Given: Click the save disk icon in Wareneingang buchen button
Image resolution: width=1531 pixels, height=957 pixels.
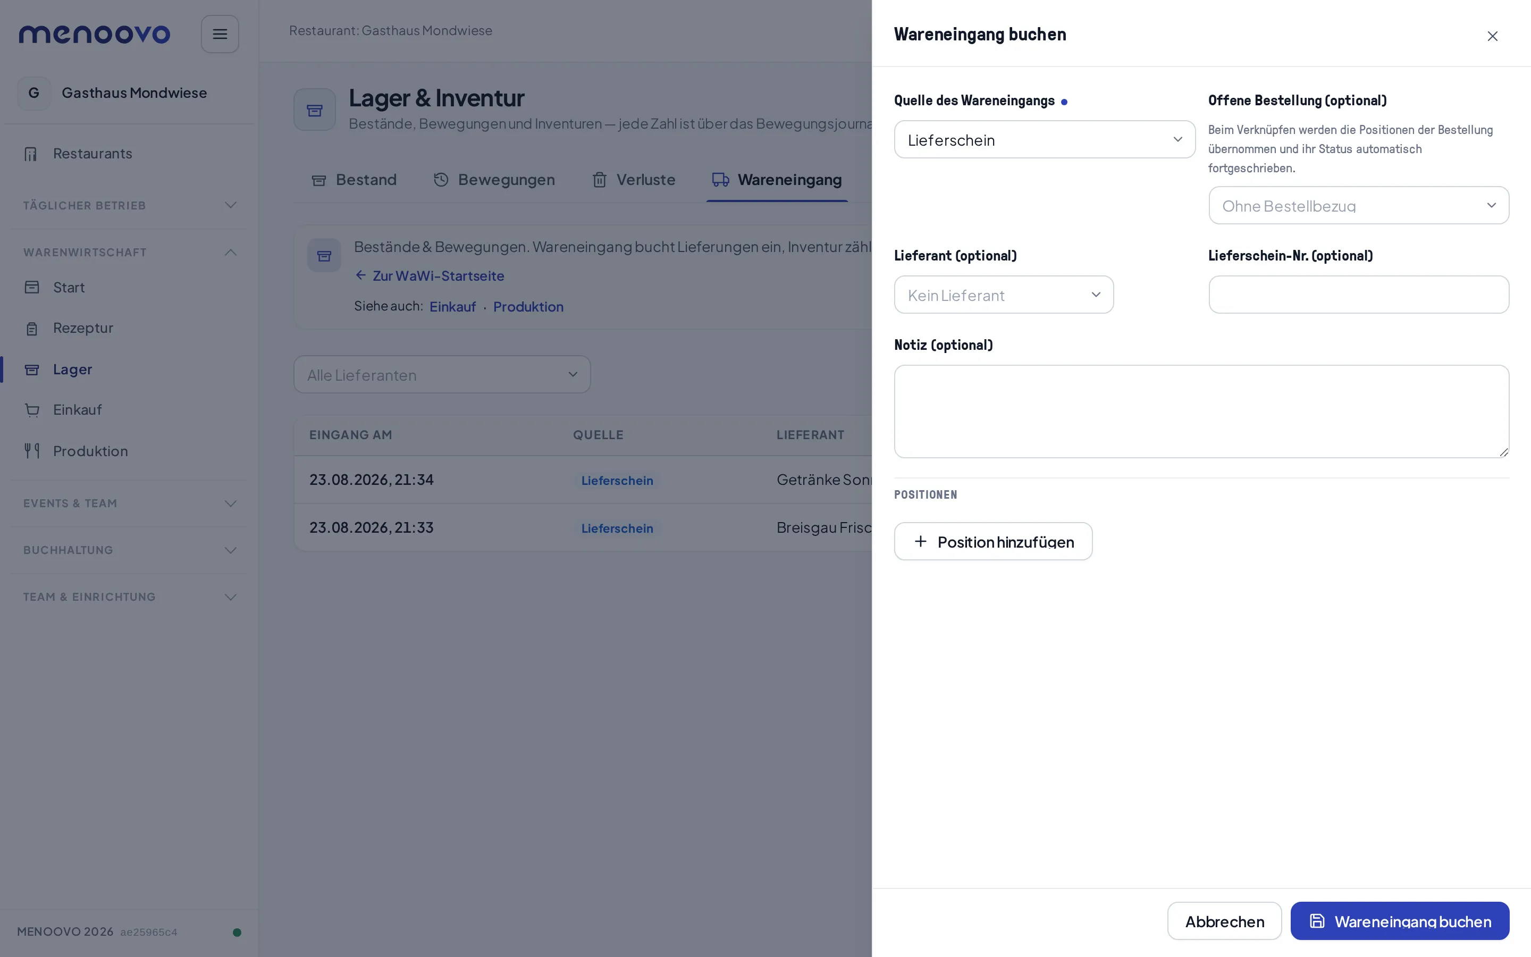Looking at the screenshot, I should (1317, 921).
